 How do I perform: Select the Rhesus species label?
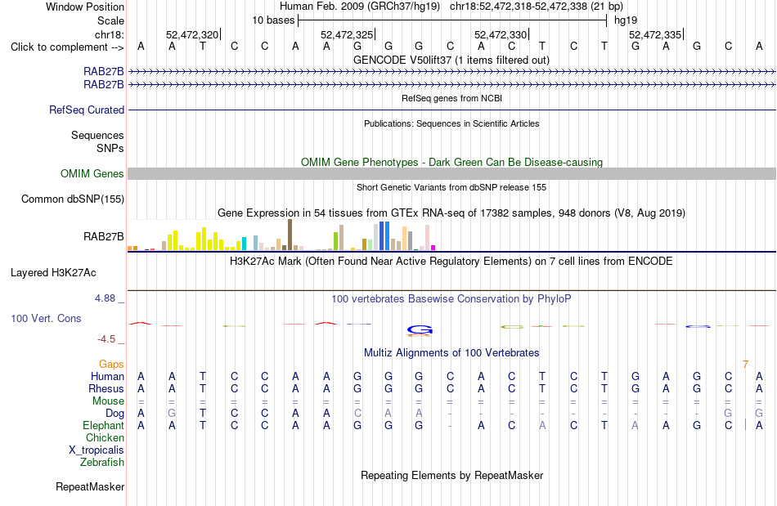(x=106, y=388)
